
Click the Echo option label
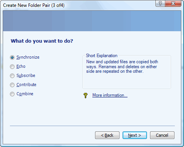coord(21,66)
